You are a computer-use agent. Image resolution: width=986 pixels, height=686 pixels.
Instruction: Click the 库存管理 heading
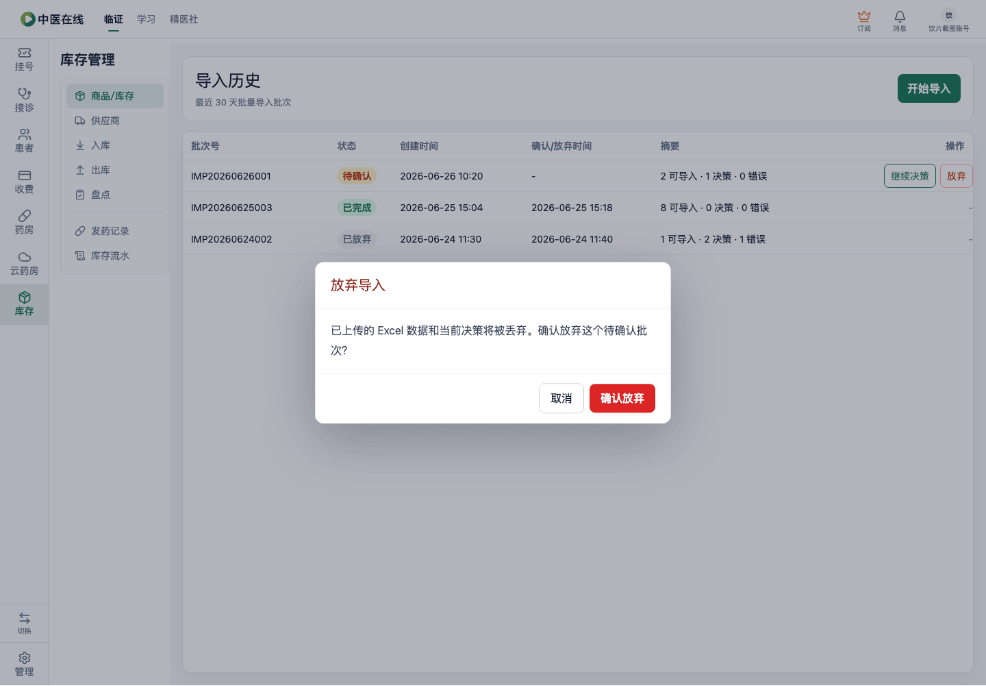click(x=88, y=60)
